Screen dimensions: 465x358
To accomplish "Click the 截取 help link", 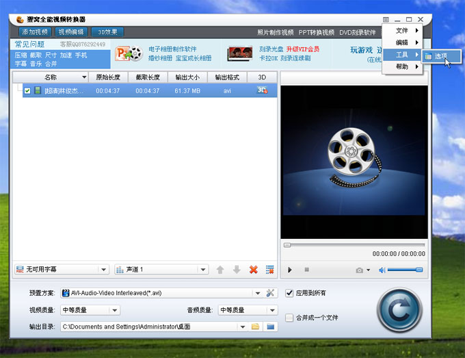I will (x=36, y=55).
